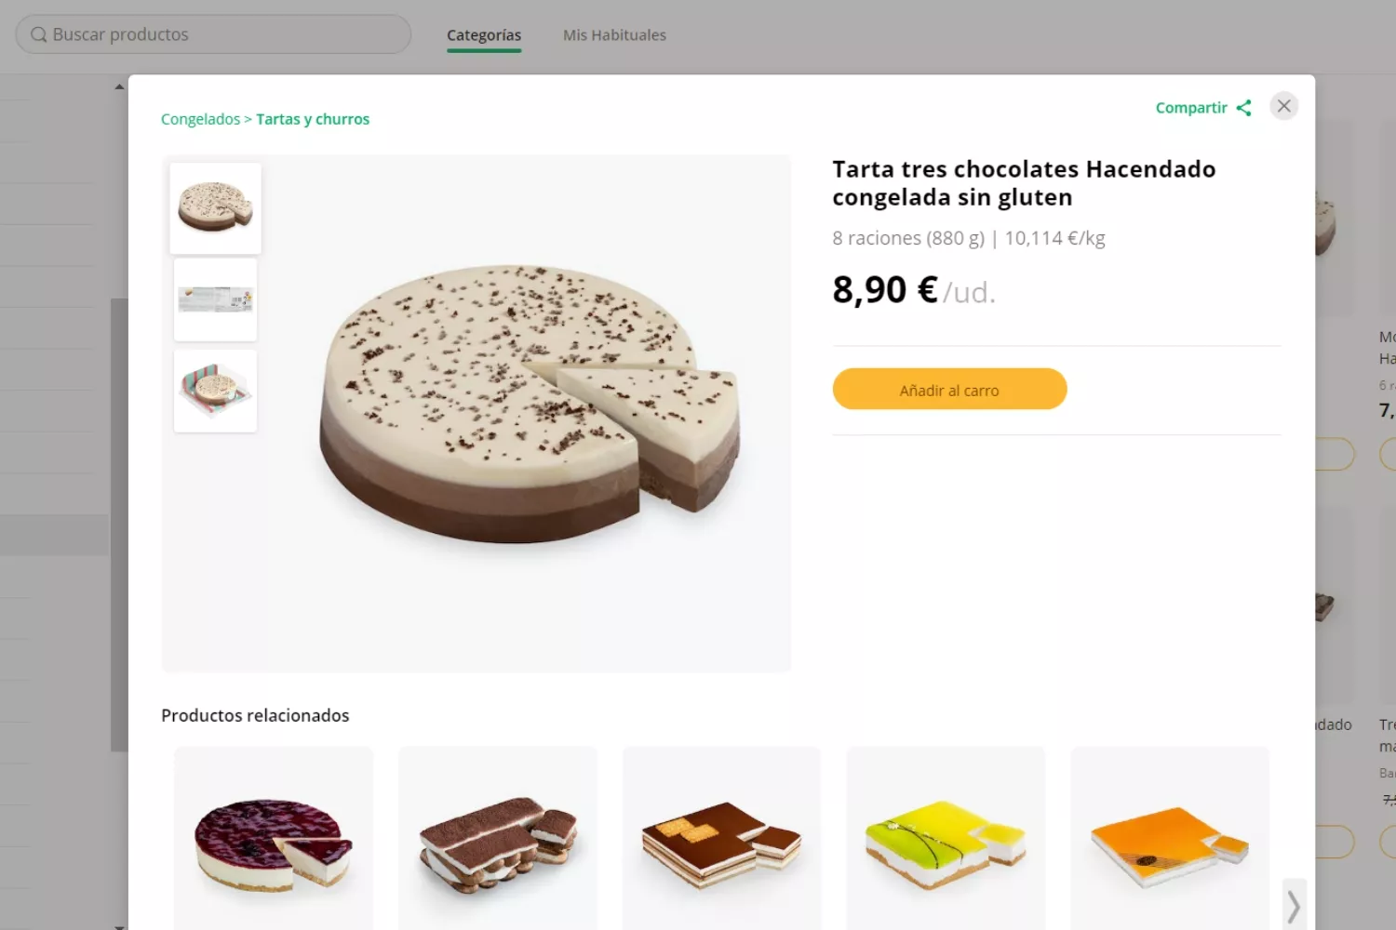The height and width of the screenshot is (930, 1396).
Task: Click the Compartir link text
Action: [x=1190, y=108]
